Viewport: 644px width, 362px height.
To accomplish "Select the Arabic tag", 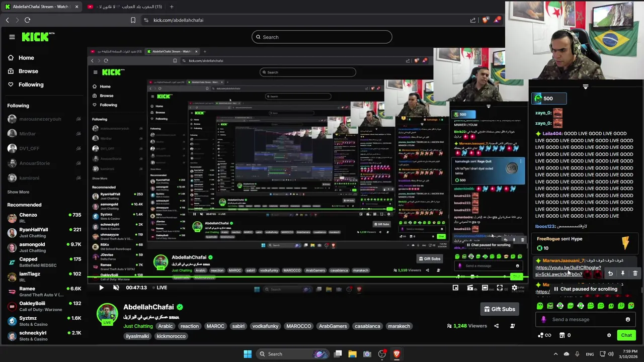I will pos(165,326).
